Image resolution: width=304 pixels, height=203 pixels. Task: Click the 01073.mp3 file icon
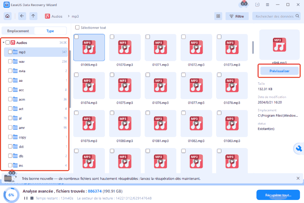tap(232, 47)
